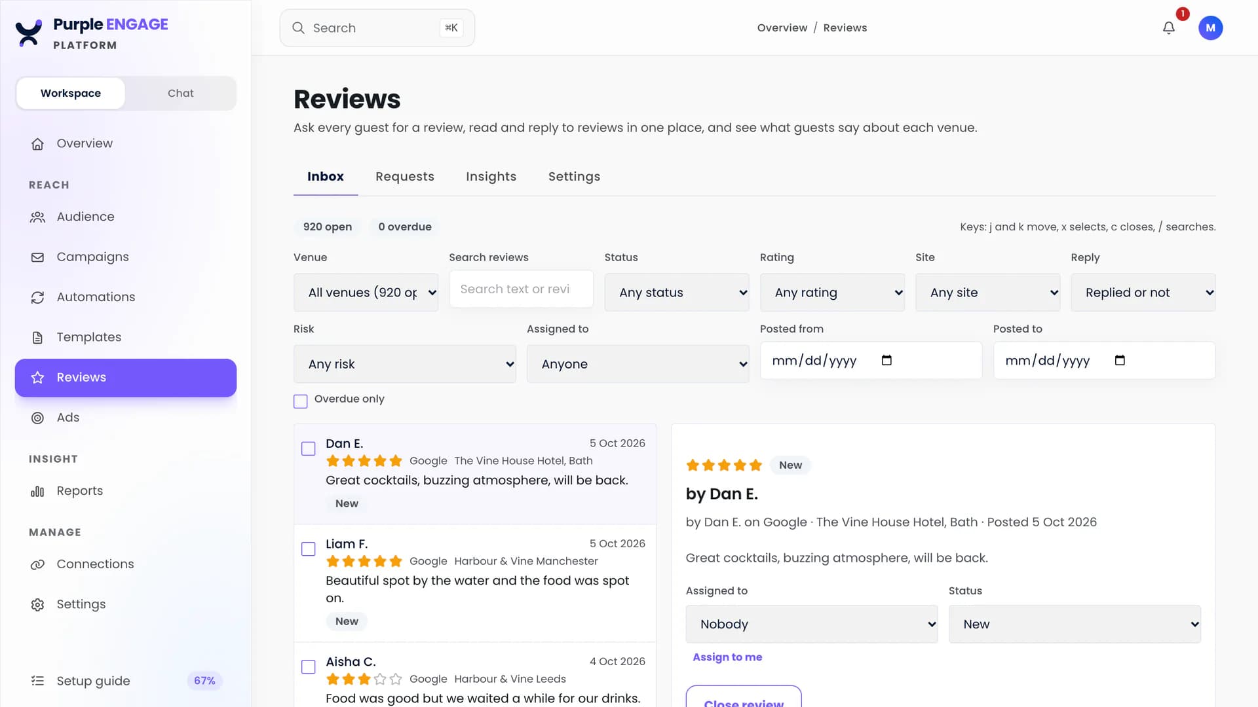The width and height of the screenshot is (1258, 707).
Task: Switch to the Insights tab
Action: click(491, 177)
